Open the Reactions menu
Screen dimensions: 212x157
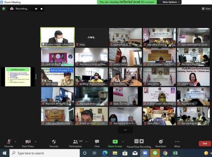(x=161, y=143)
